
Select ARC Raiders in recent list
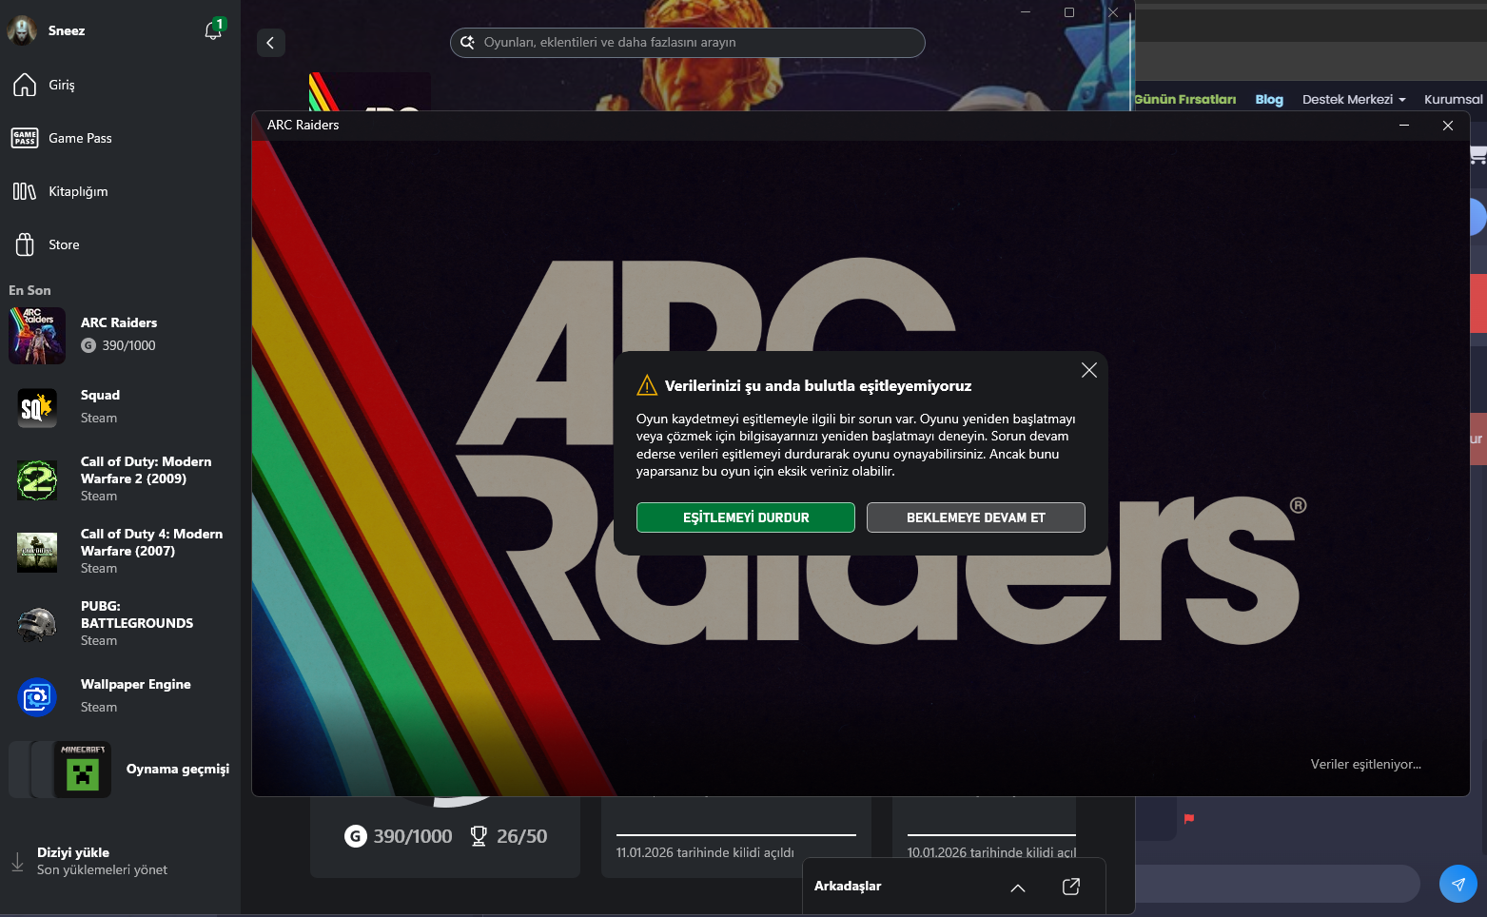point(120,335)
